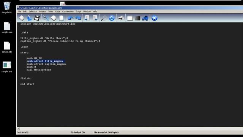This screenshot has height=137, width=243.
Task: Click the Print toolbar icon
Action: pos(121,18)
